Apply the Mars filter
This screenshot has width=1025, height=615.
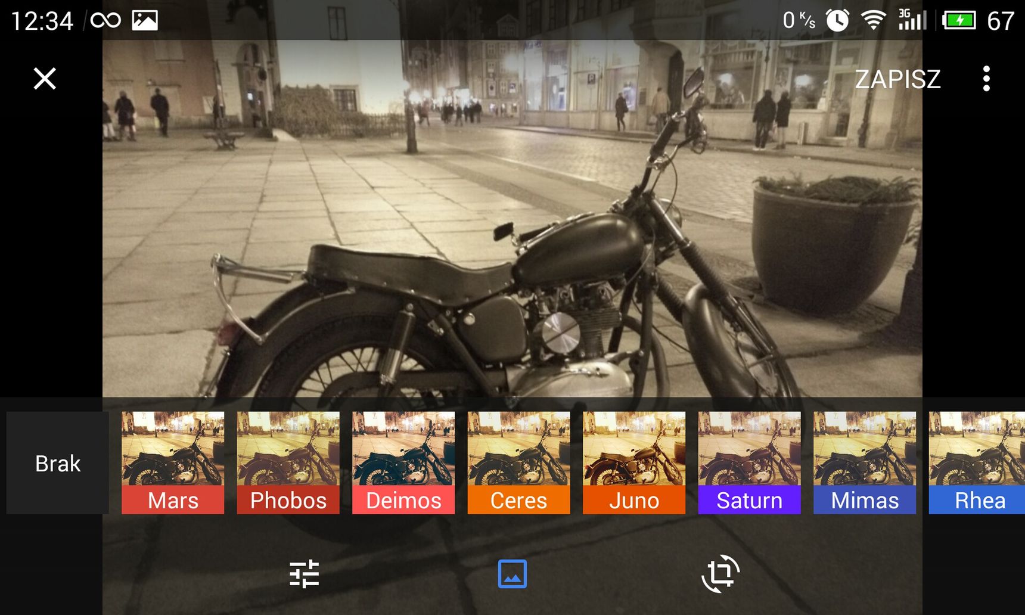pyautogui.click(x=173, y=463)
